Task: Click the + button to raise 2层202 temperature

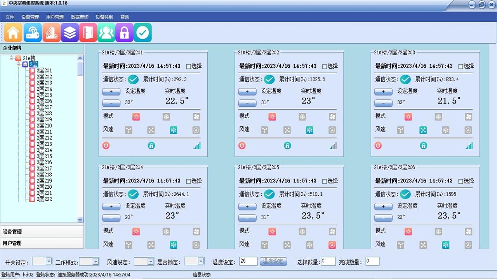Action: pos(247,91)
